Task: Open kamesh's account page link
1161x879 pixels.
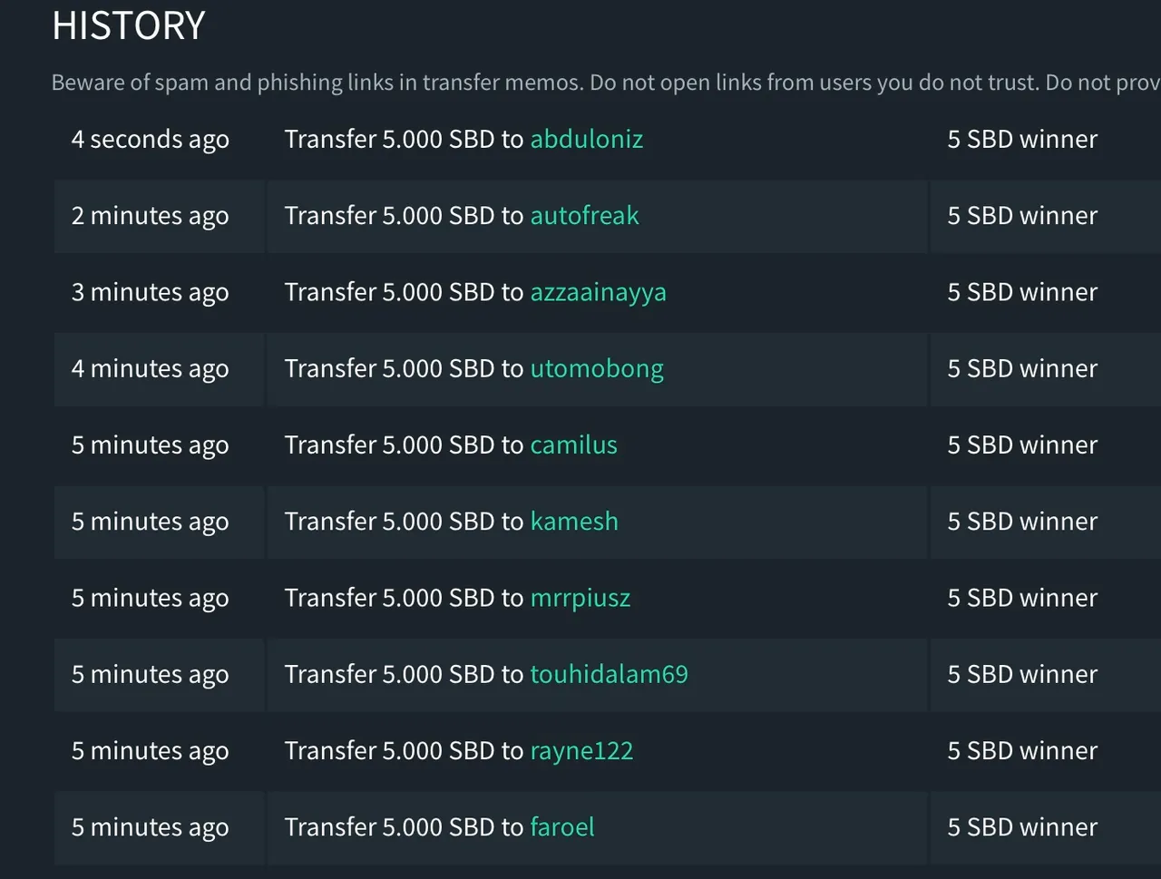Action: click(x=574, y=521)
